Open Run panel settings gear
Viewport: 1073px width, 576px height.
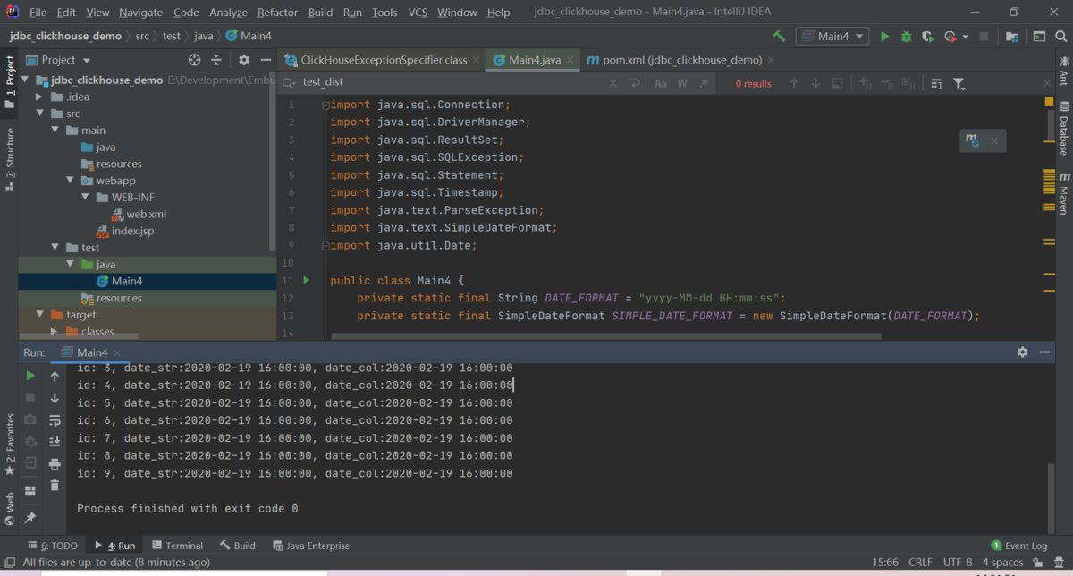click(1023, 352)
